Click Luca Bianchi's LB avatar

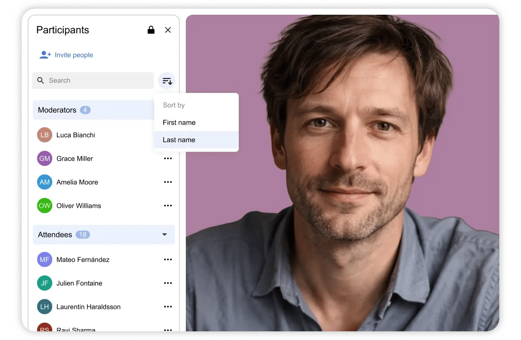click(45, 135)
